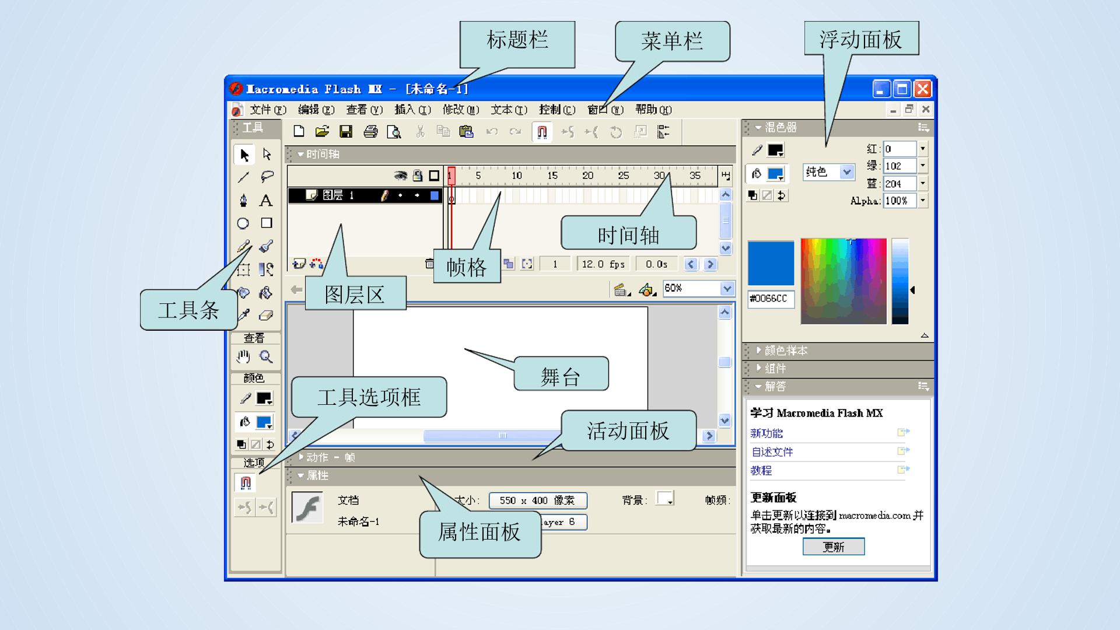Select the Eraser tool
Image resolution: width=1120 pixels, height=630 pixels.
(266, 315)
